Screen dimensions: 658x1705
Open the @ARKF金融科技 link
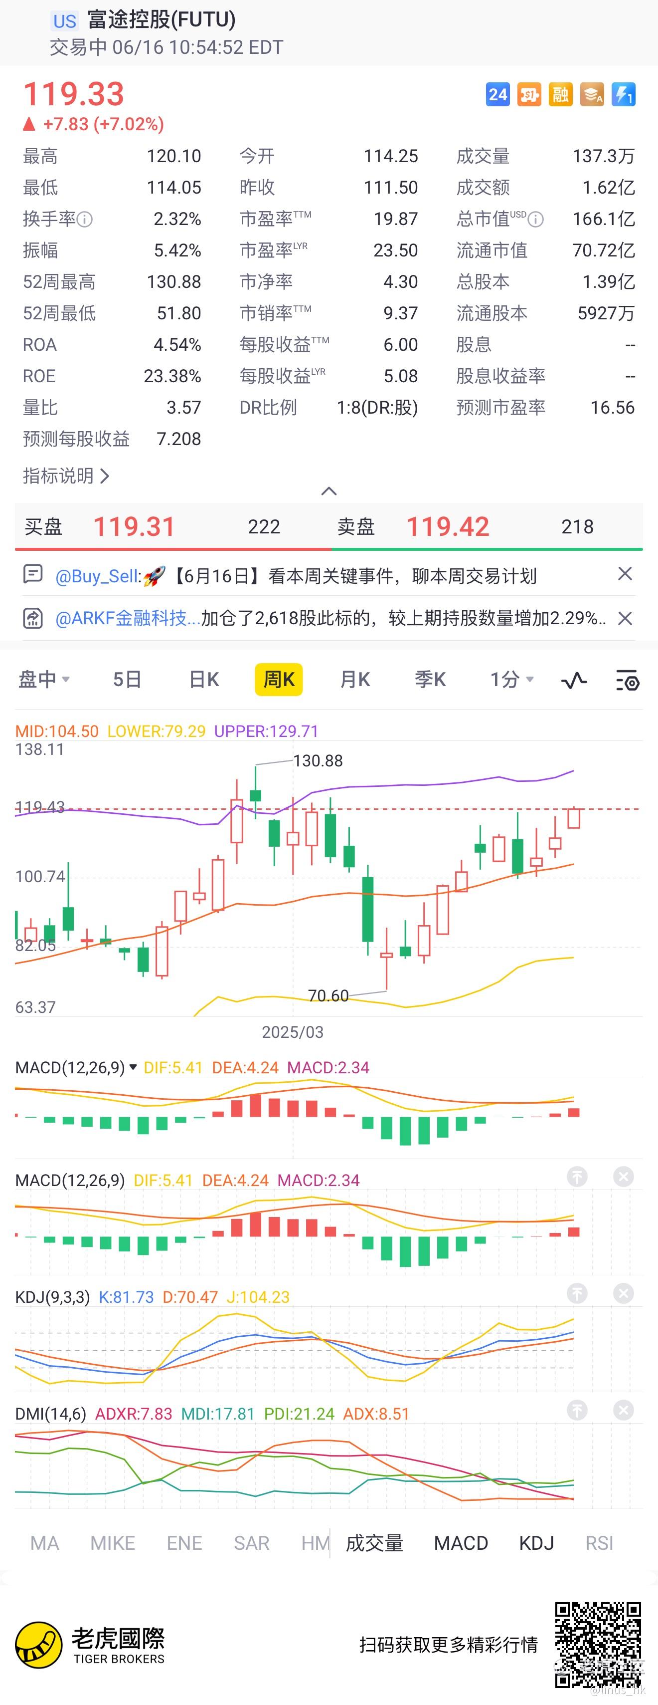click(128, 618)
